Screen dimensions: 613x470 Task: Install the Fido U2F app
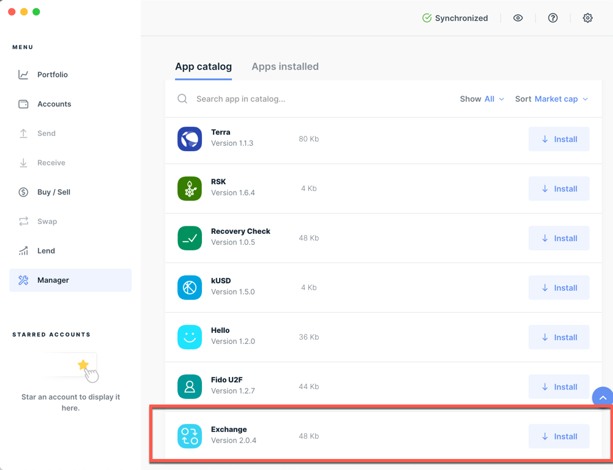click(x=559, y=387)
